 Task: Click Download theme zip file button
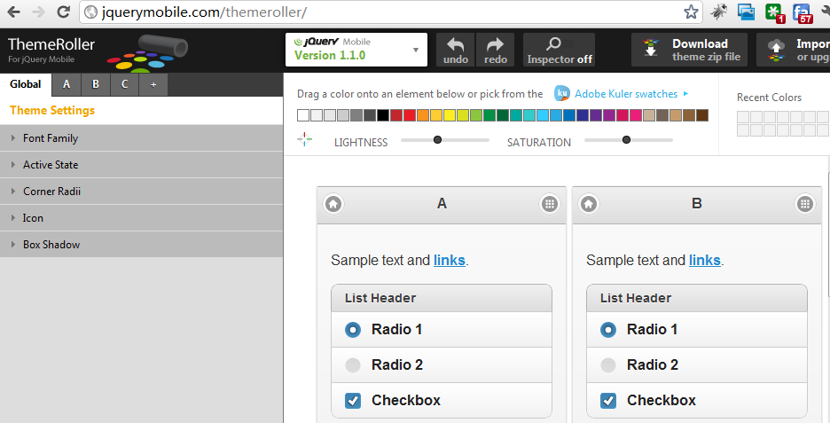coord(689,51)
